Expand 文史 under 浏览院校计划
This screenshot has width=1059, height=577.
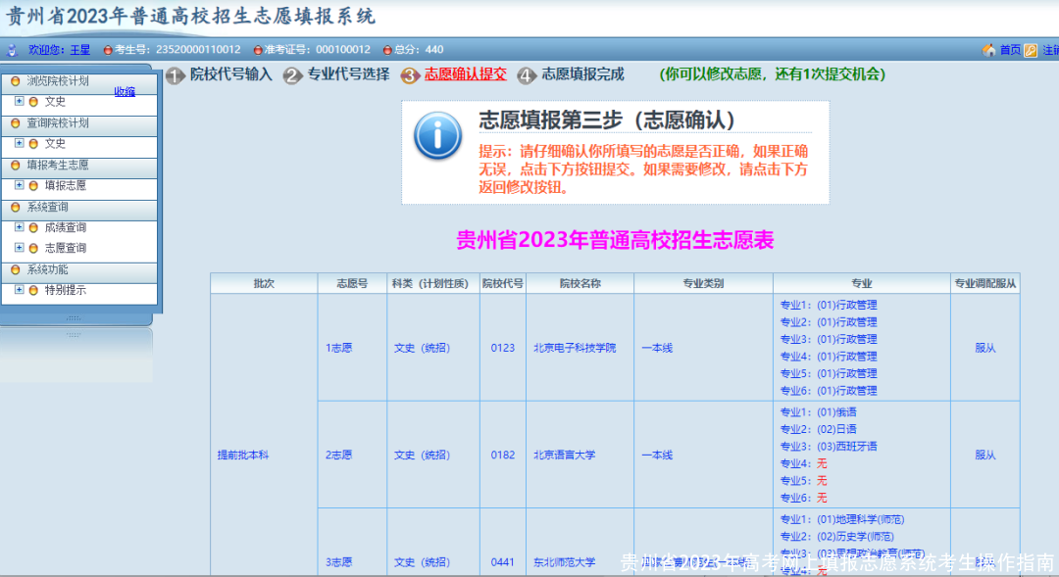coord(19,100)
